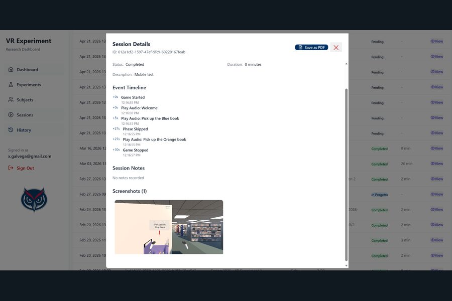Click the x.galvega@gmail.com account email
Screen dimensions: 452x301
tap(30, 157)
